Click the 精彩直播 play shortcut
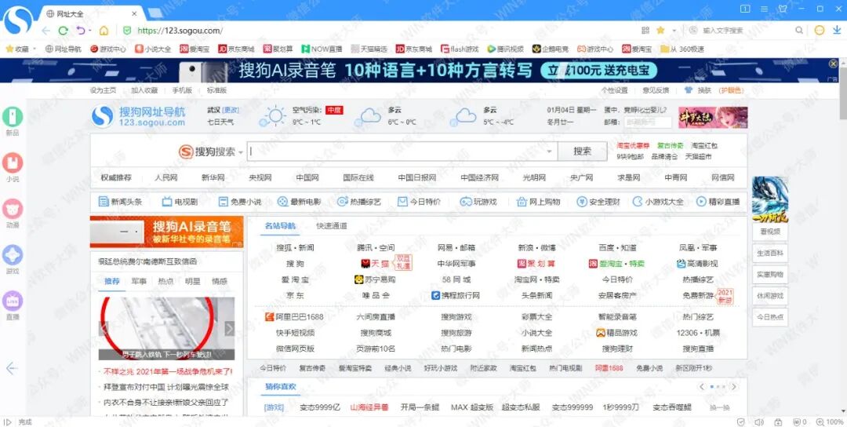The width and height of the screenshot is (847, 427). (718, 202)
